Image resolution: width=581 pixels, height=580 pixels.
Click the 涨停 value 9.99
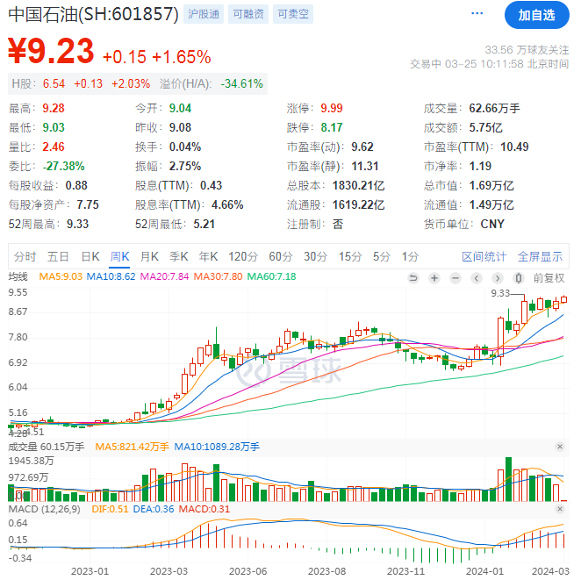[332, 108]
